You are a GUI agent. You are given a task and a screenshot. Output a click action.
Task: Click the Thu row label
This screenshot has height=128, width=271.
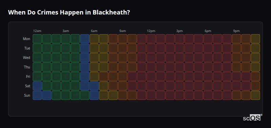[x=27, y=67]
